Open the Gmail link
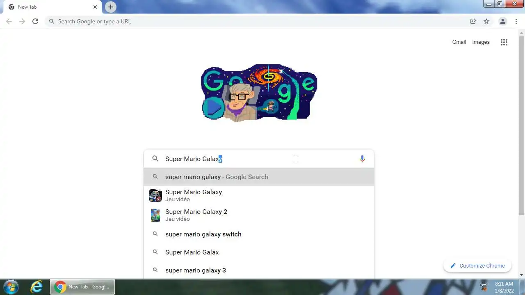 click(459, 42)
